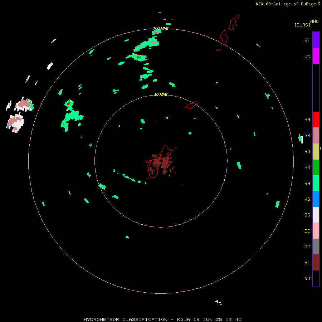The image size is (322, 322).
Task: Click the DS white legend swatch
Action: point(316,215)
